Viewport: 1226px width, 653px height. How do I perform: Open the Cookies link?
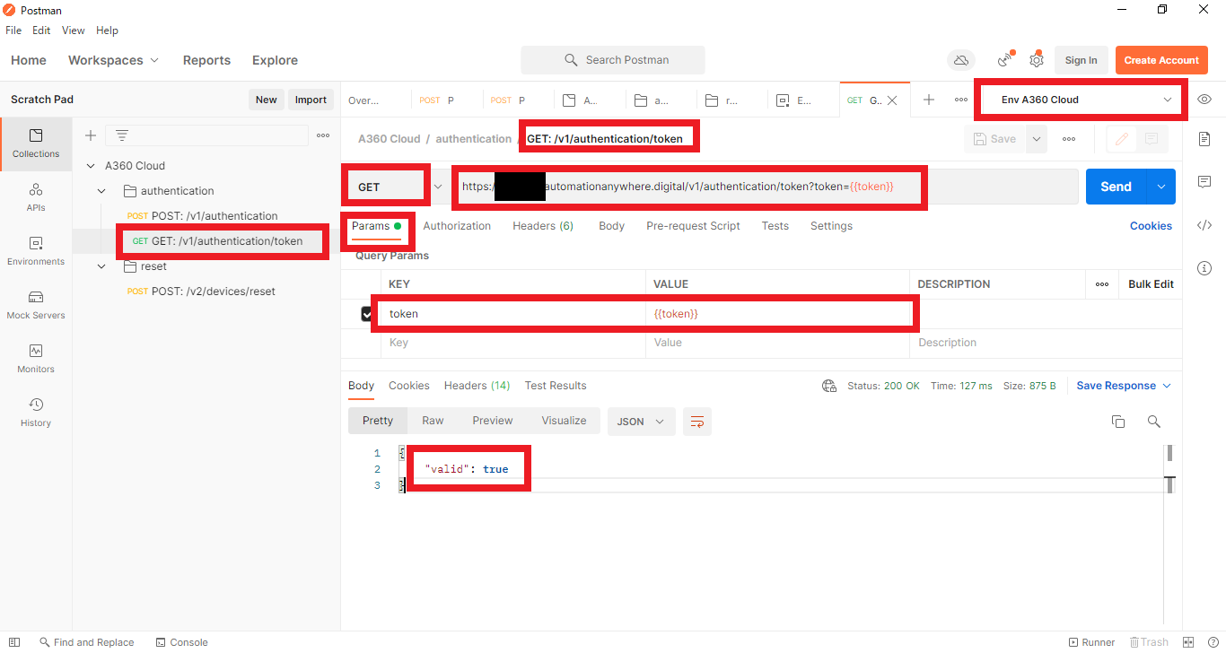[1151, 226]
